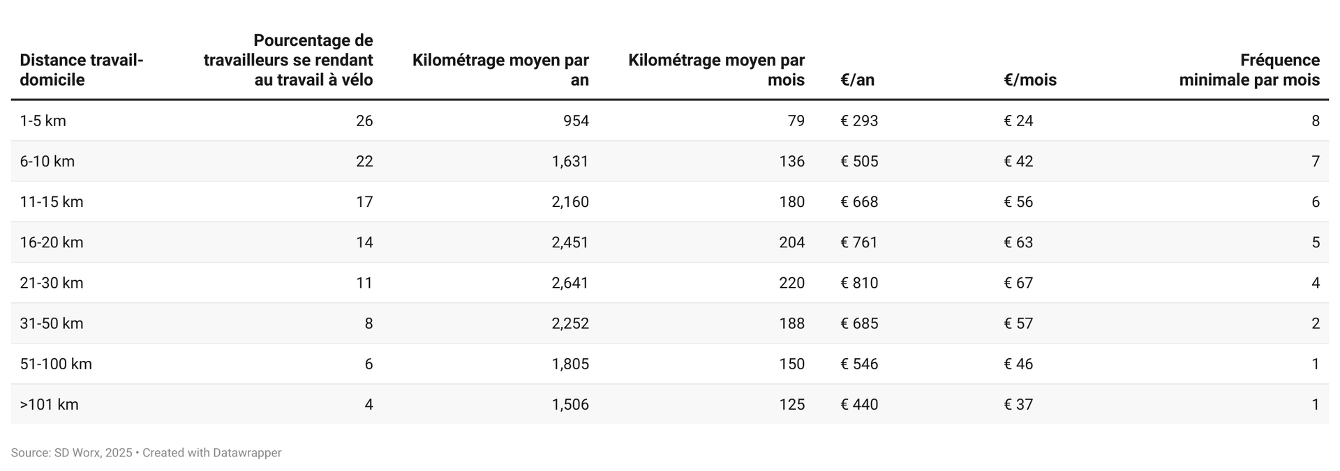
Task: Select the "31-50 km" distance cell
Action: pyautogui.click(x=52, y=323)
